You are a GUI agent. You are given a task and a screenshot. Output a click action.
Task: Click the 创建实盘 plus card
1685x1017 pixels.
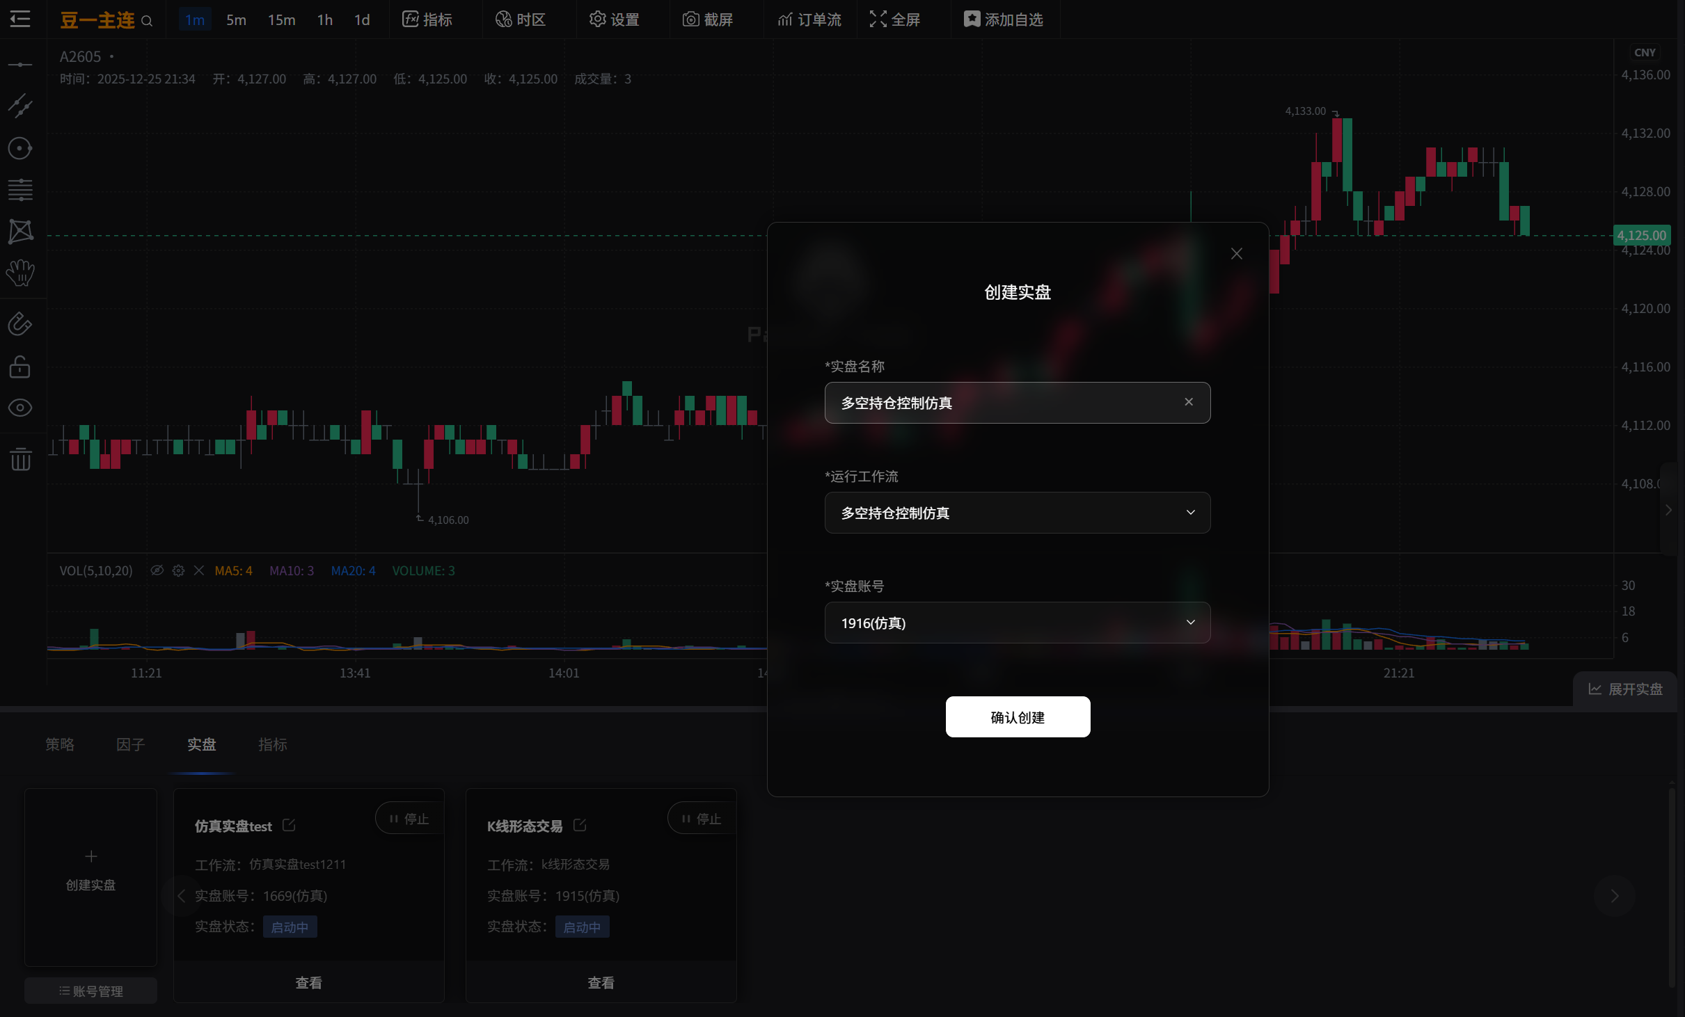(90, 876)
